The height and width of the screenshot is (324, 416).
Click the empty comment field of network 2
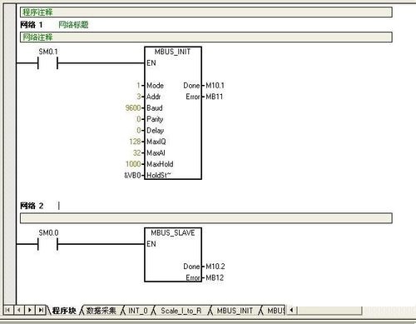click(206, 218)
